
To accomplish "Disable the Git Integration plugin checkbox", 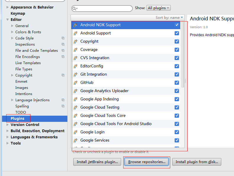I will (177, 74).
